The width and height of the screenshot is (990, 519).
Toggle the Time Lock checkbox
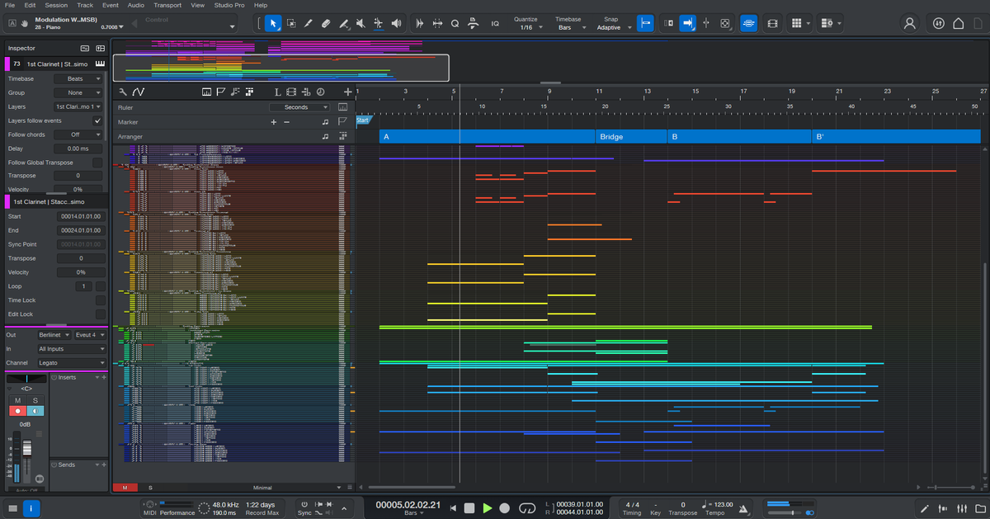(x=100, y=300)
